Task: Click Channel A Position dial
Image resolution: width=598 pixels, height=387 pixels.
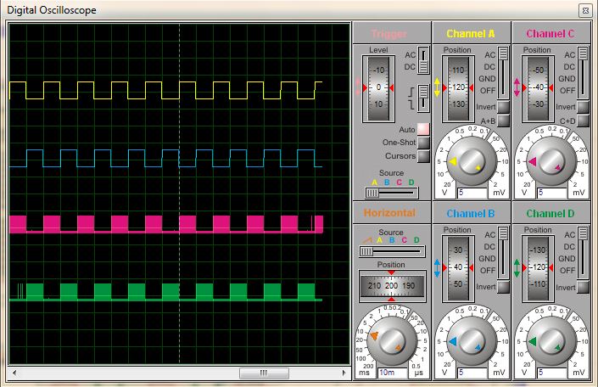Action: (x=458, y=88)
